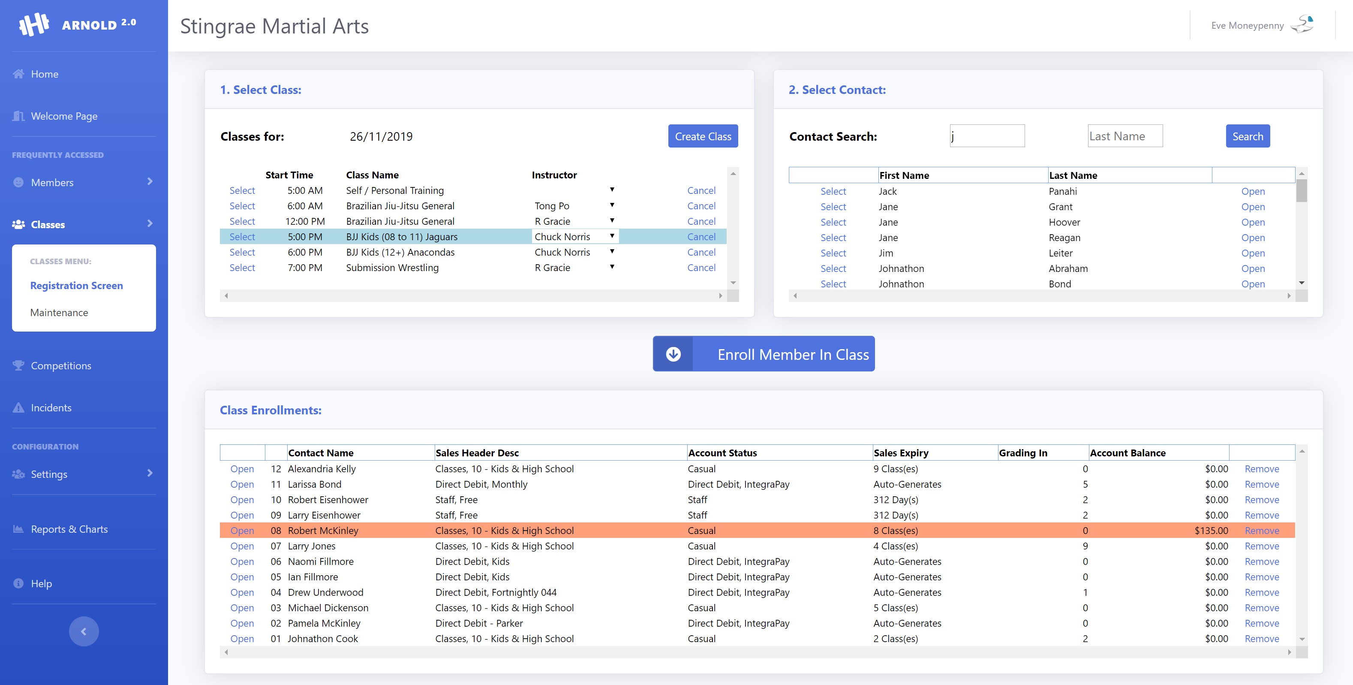Remove Robert McKinley from class enrollments
Viewport: 1353px width, 685px height.
coord(1262,531)
